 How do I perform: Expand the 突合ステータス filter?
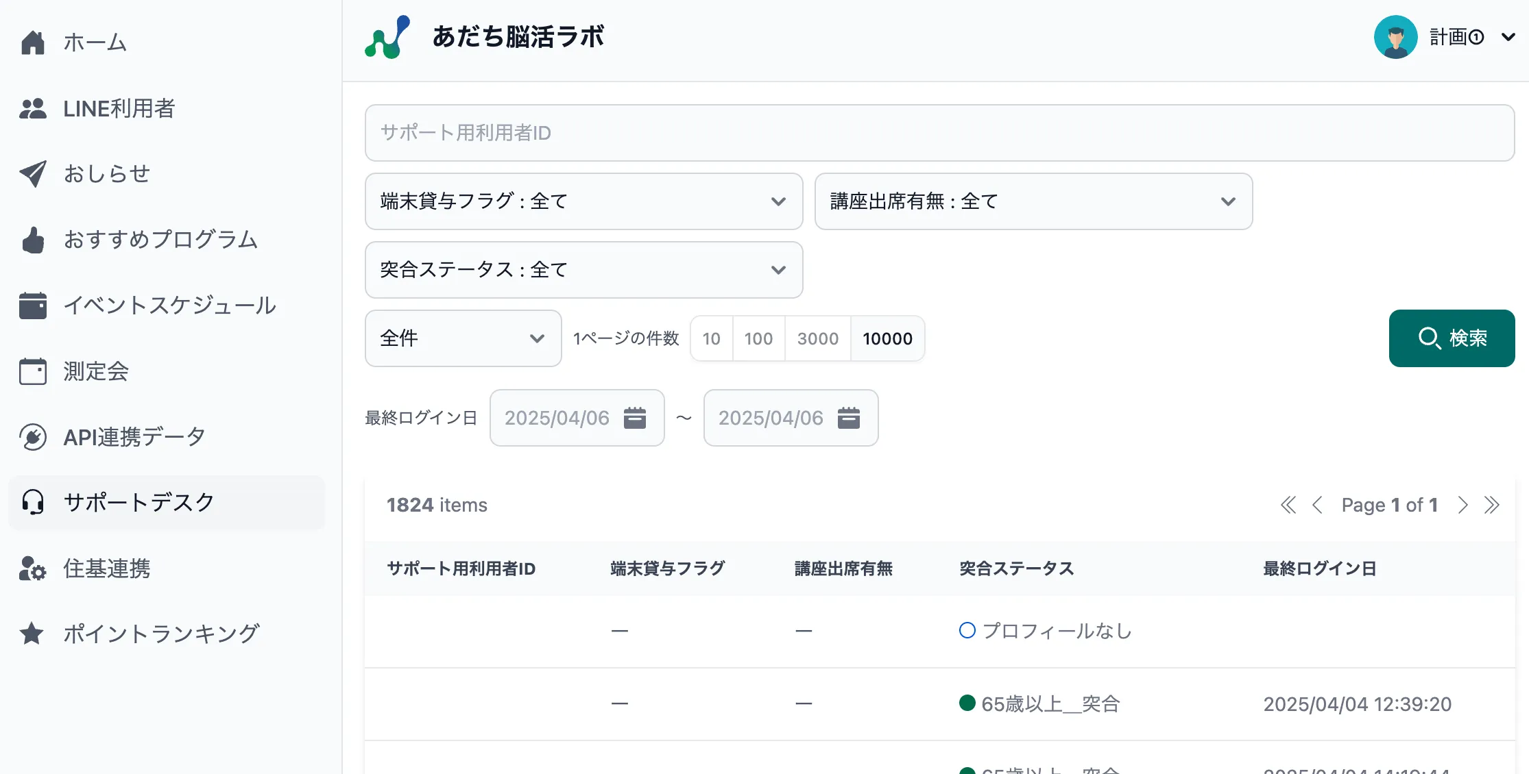click(x=583, y=270)
